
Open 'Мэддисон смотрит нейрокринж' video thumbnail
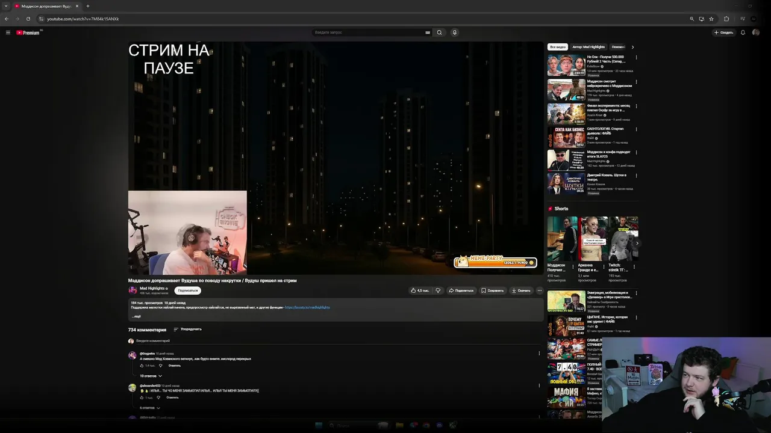click(566, 90)
